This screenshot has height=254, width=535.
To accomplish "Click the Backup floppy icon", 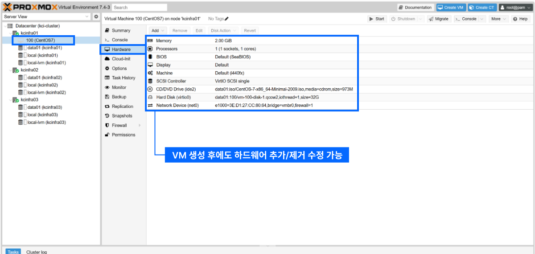I will (107, 97).
